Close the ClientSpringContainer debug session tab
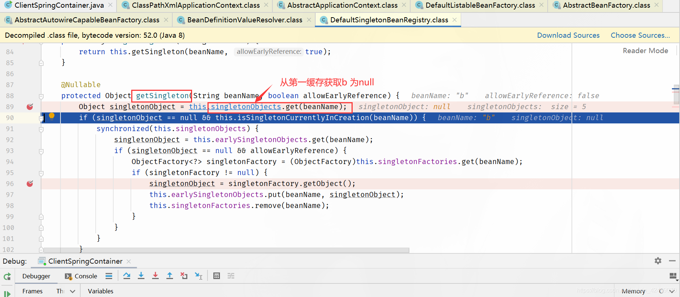Viewport: 680px width, 297px height. (129, 261)
